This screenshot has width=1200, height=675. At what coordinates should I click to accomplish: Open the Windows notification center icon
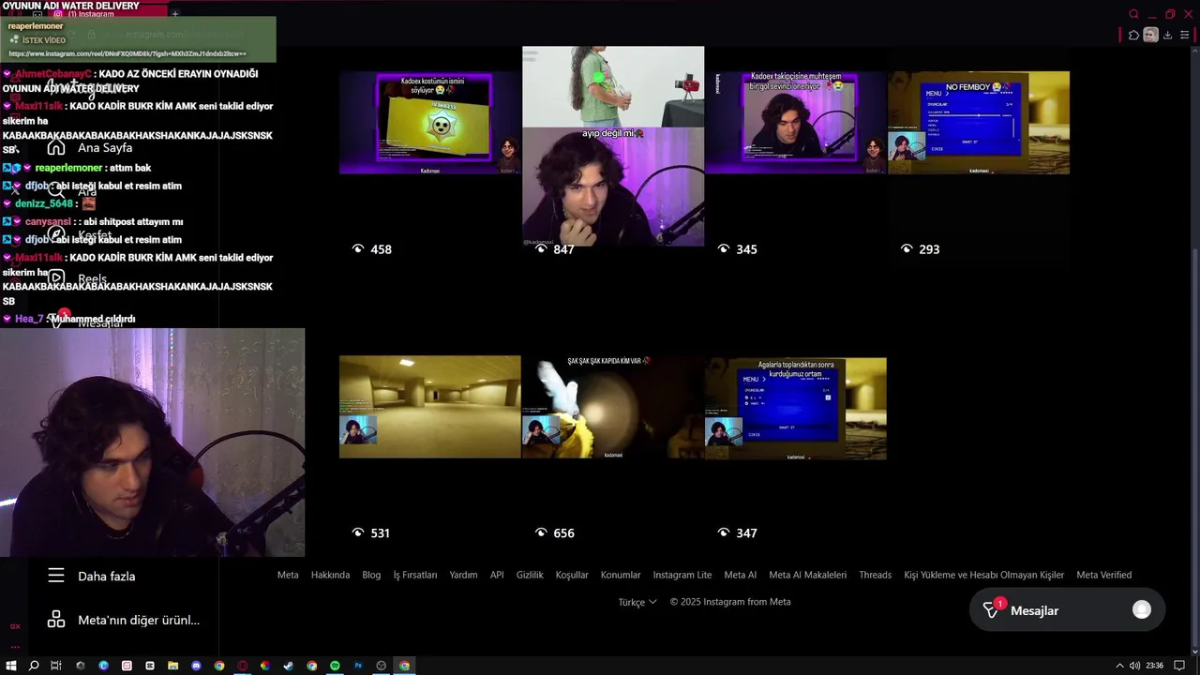pos(1179,666)
